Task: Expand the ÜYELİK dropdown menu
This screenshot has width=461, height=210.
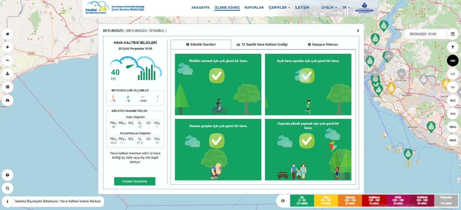Action: point(329,8)
